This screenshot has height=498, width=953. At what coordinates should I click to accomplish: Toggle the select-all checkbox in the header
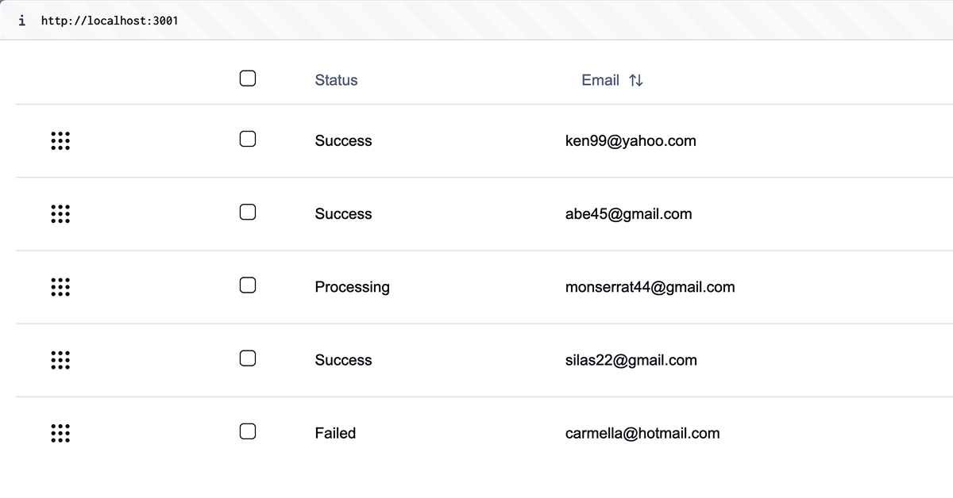point(248,79)
